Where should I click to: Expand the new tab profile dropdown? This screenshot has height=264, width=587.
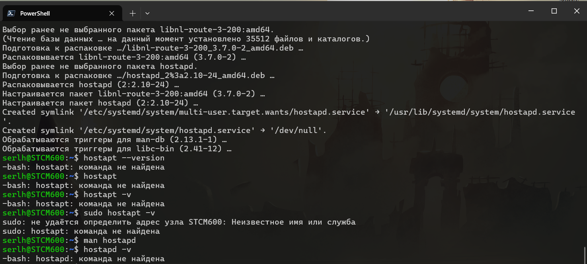pos(147,13)
